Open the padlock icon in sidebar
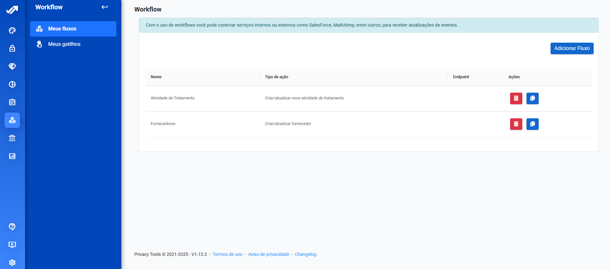This screenshot has width=610, height=269. point(12,48)
